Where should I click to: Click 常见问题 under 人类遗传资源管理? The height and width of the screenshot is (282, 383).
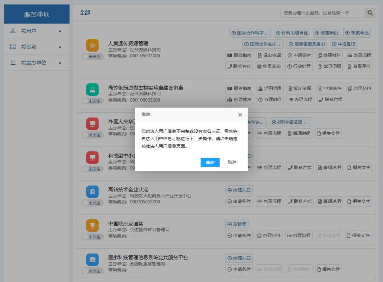[x=329, y=67]
